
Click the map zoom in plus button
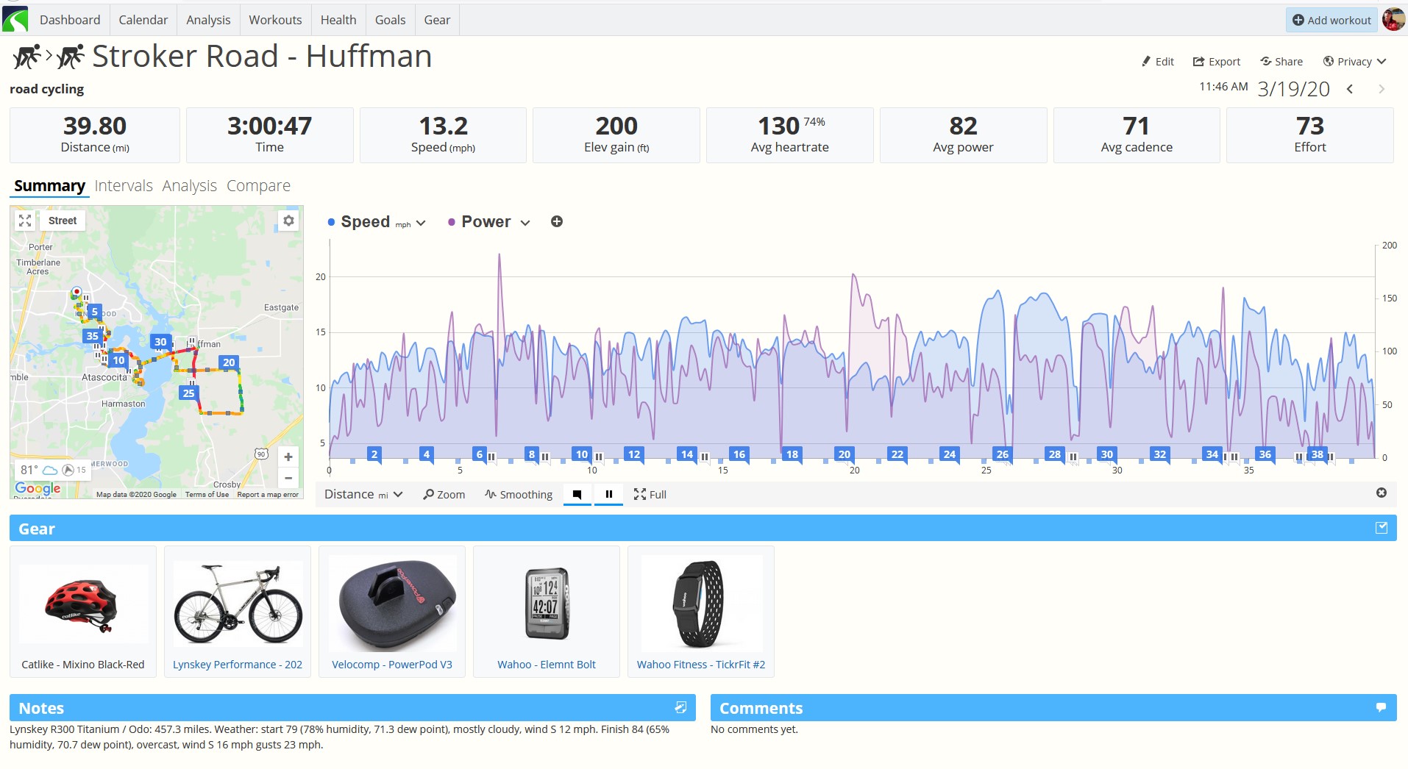click(288, 457)
